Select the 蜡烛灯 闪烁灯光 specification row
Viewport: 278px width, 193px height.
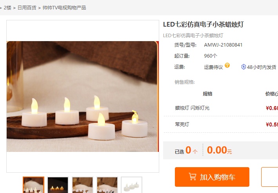point(221,108)
